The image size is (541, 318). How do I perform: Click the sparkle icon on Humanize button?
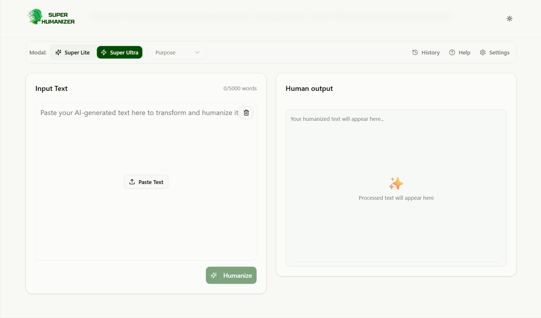click(214, 275)
